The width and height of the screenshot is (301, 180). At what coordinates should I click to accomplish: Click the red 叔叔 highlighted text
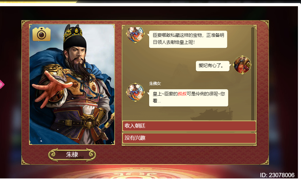click(x=182, y=94)
